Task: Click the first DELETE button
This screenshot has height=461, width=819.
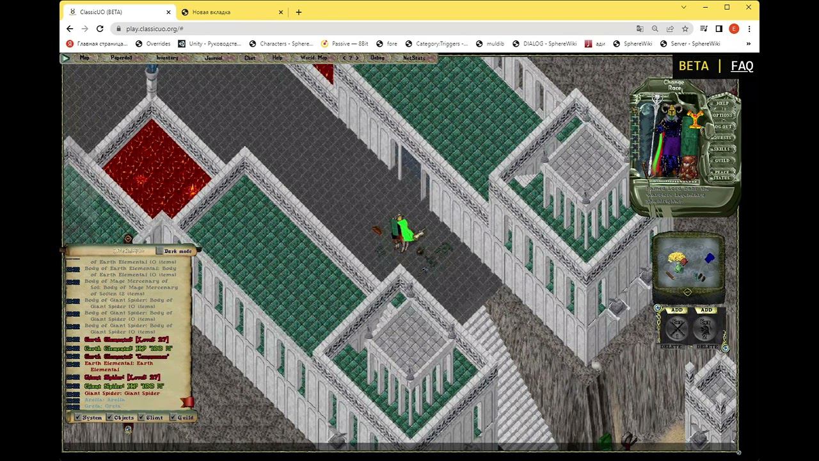Action: click(671, 346)
